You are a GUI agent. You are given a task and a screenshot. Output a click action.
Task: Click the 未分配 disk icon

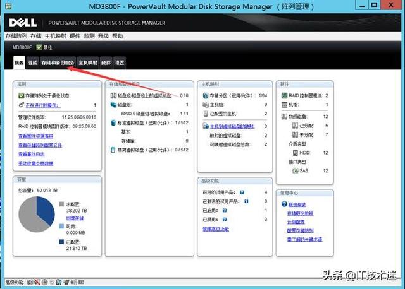[x=295, y=134]
